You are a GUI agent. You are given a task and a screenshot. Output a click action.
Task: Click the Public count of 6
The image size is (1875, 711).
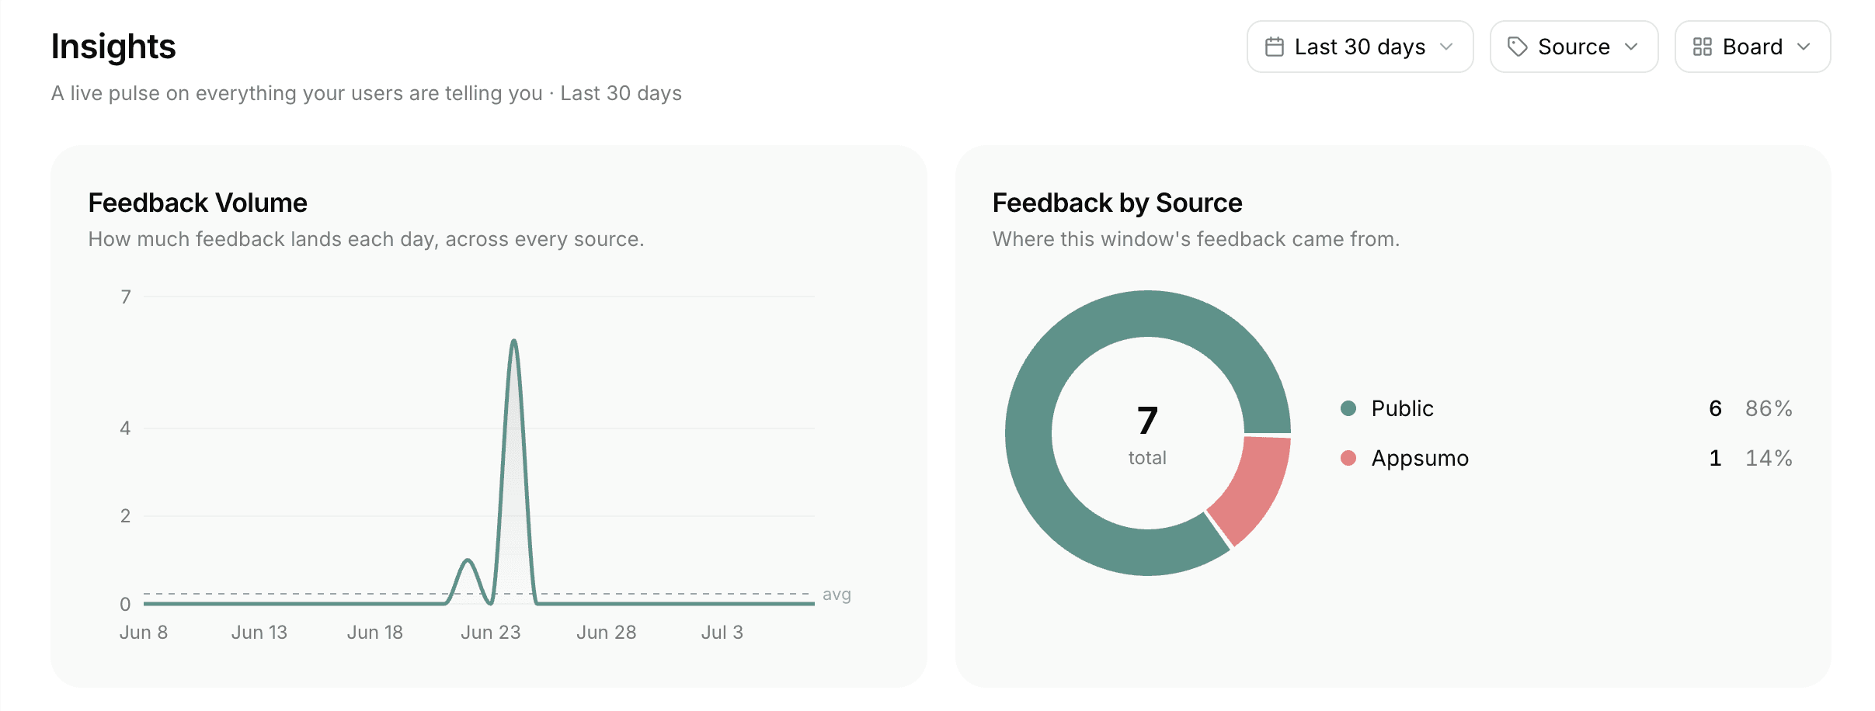(x=1715, y=408)
